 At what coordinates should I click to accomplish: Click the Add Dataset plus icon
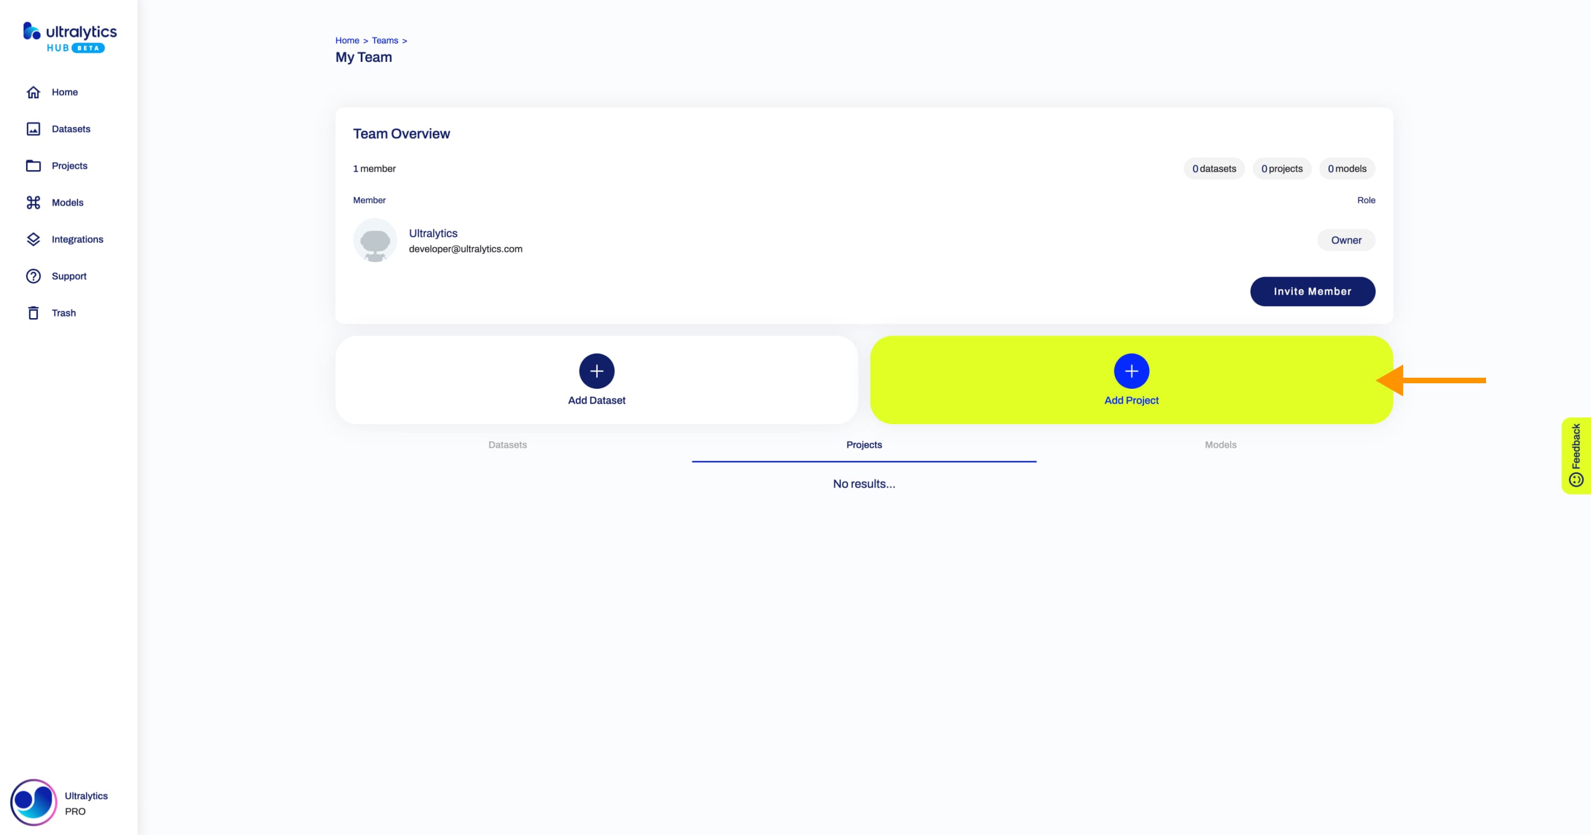click(596, 370)
